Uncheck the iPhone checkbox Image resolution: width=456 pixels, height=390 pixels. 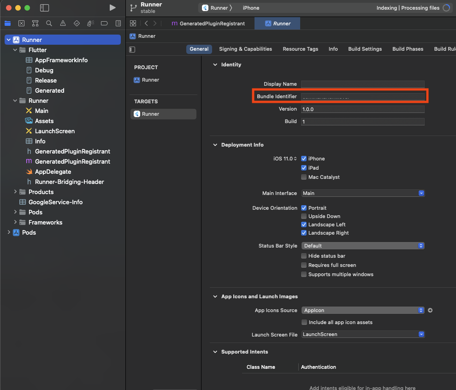coord(303,159)
